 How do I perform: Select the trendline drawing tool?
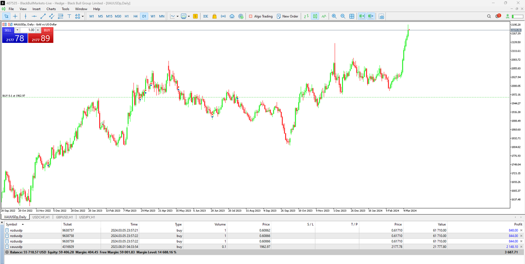tap(43, 16)
